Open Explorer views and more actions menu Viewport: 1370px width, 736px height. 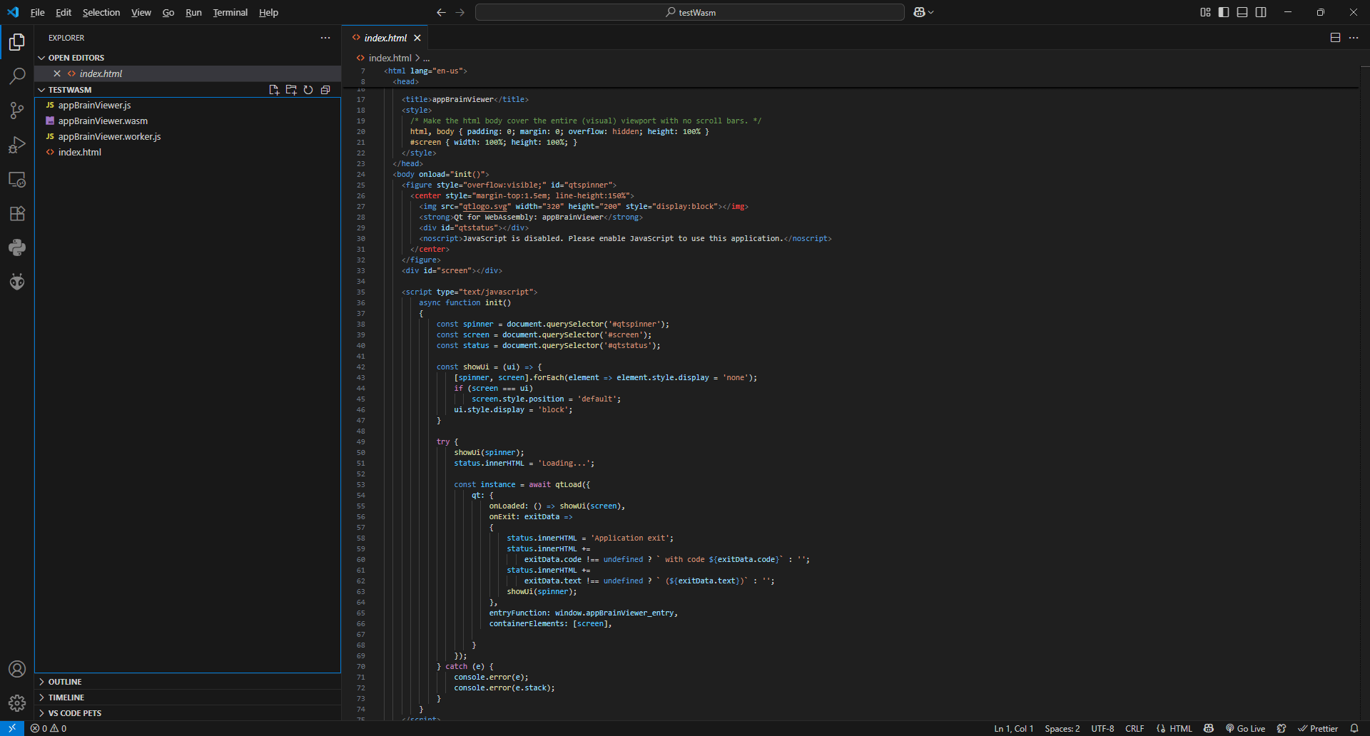325,38
